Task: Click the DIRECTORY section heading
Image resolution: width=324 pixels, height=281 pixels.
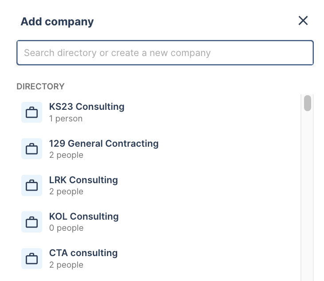Action: pos(40,87)
